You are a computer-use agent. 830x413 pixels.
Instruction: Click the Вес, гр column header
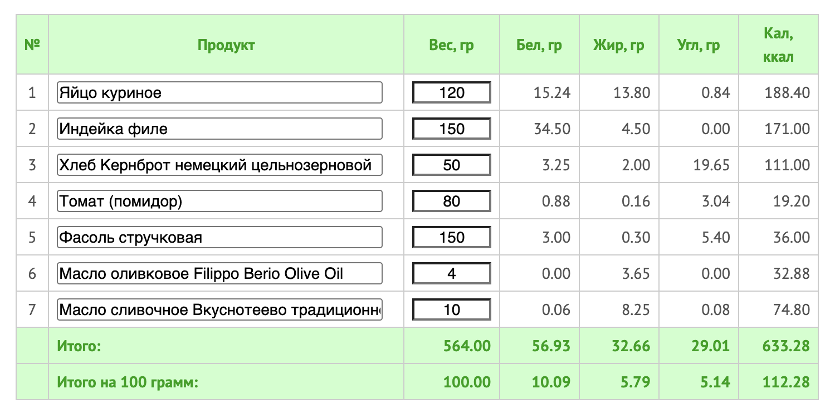pyautogui.click(x=452, y=46)
